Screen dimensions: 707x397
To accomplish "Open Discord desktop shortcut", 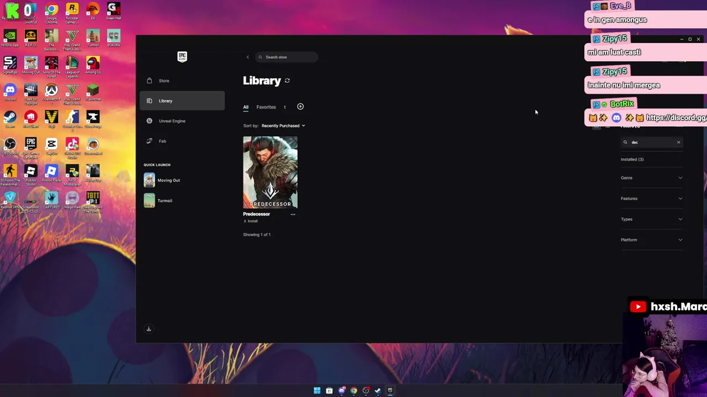I will click(x=10, y=93).
